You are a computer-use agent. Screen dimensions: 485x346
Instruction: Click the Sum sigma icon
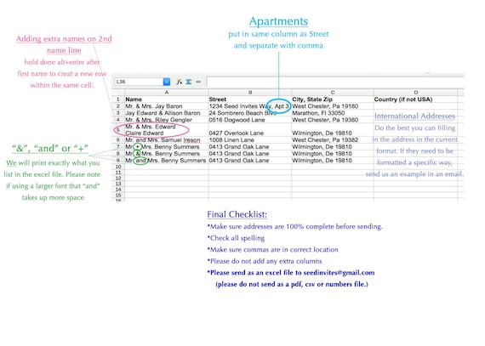188,82
